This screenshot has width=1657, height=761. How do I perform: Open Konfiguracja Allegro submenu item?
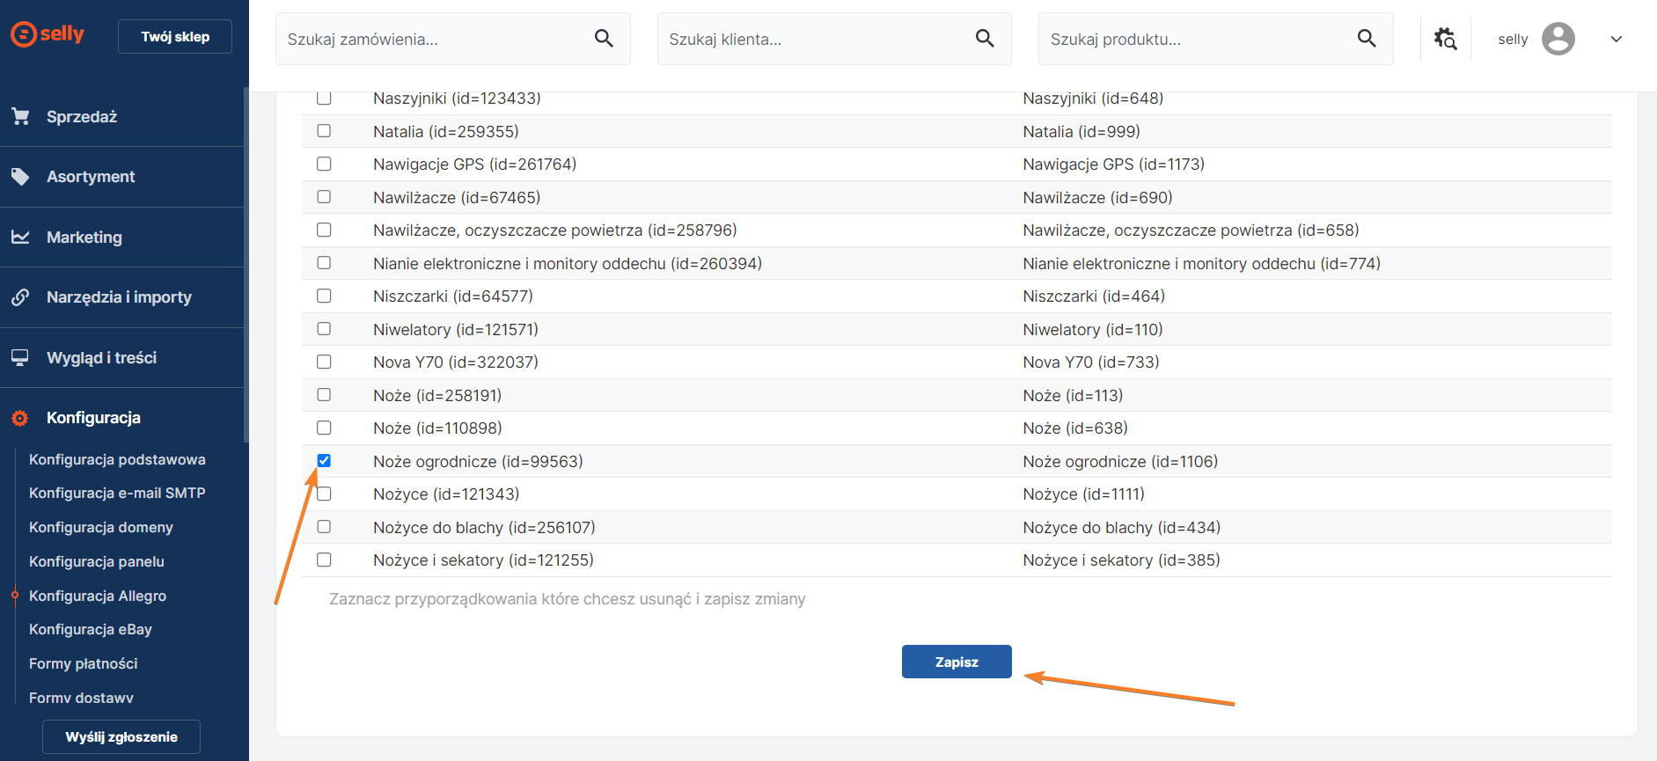point(98,596)
